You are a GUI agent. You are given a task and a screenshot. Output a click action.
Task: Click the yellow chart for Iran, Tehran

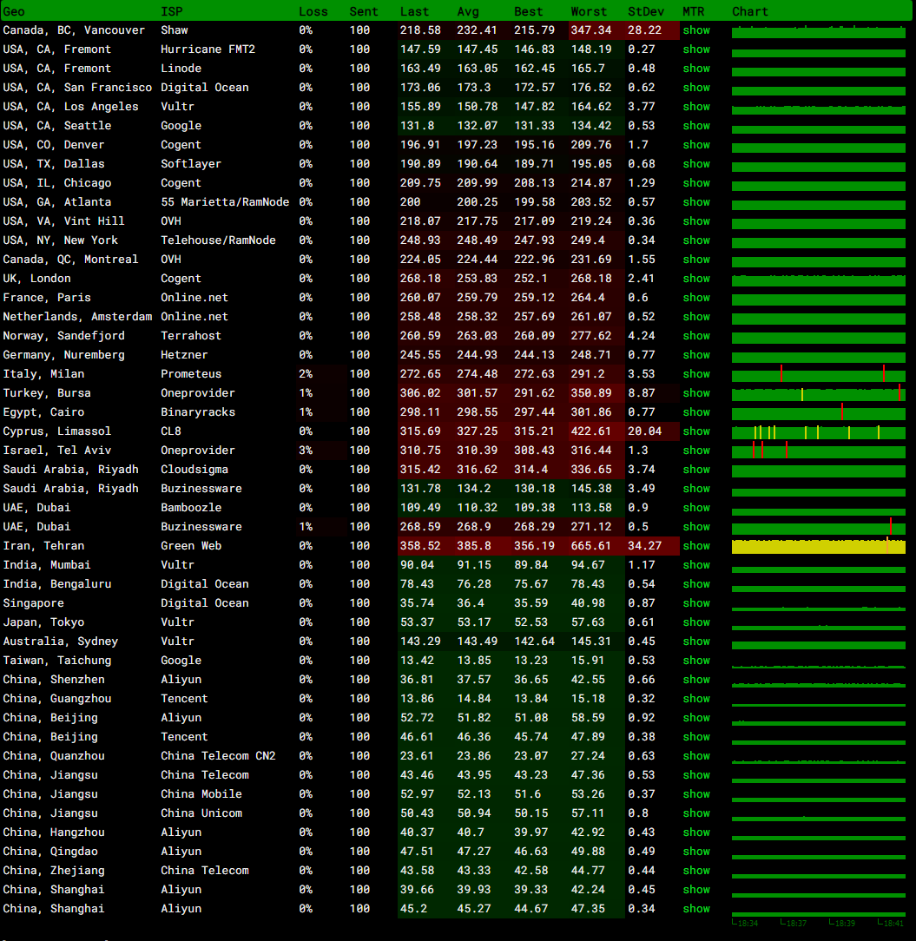tap(818, 547)
